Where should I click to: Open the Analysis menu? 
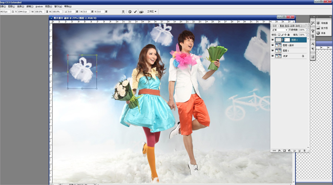[39, 7]
